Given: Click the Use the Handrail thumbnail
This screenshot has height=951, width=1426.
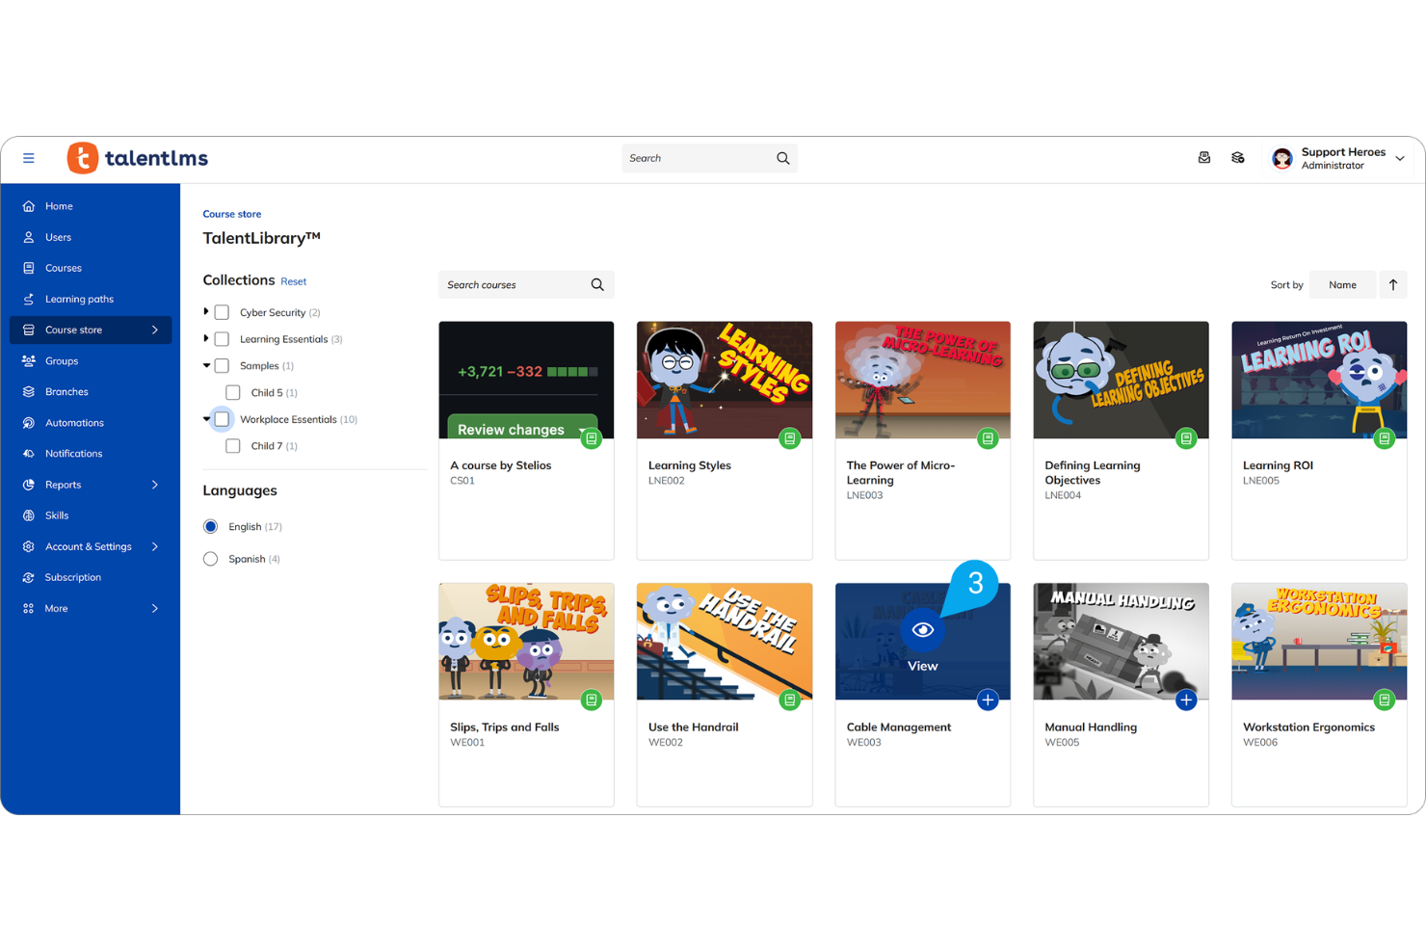Looking at the screenshot, I should coord(725,642).
